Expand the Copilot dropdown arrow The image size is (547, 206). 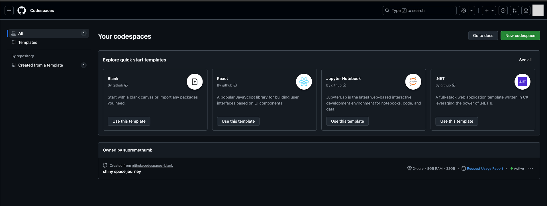click(x=472, y=11)
